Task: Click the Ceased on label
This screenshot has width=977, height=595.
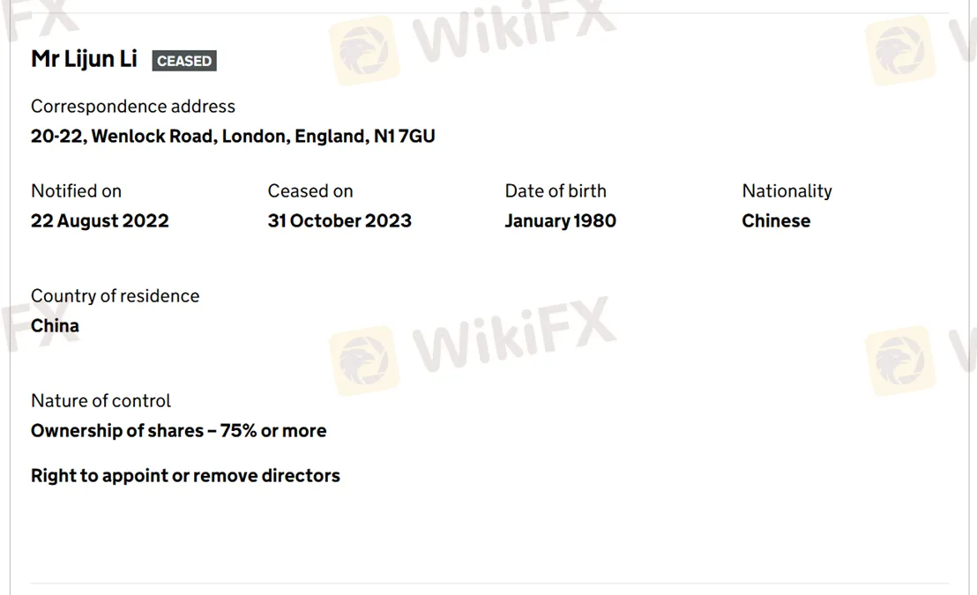Action: coord(310,191)
